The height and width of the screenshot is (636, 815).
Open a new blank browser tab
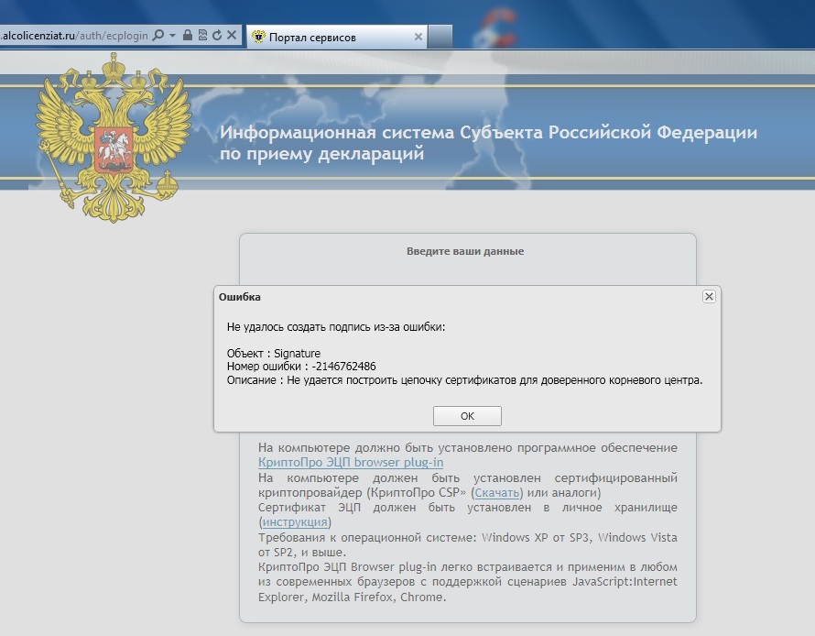click(440, 37)
